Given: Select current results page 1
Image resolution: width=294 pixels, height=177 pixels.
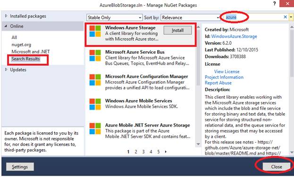Looking at the screenshot, I should [x=128, y=152].
